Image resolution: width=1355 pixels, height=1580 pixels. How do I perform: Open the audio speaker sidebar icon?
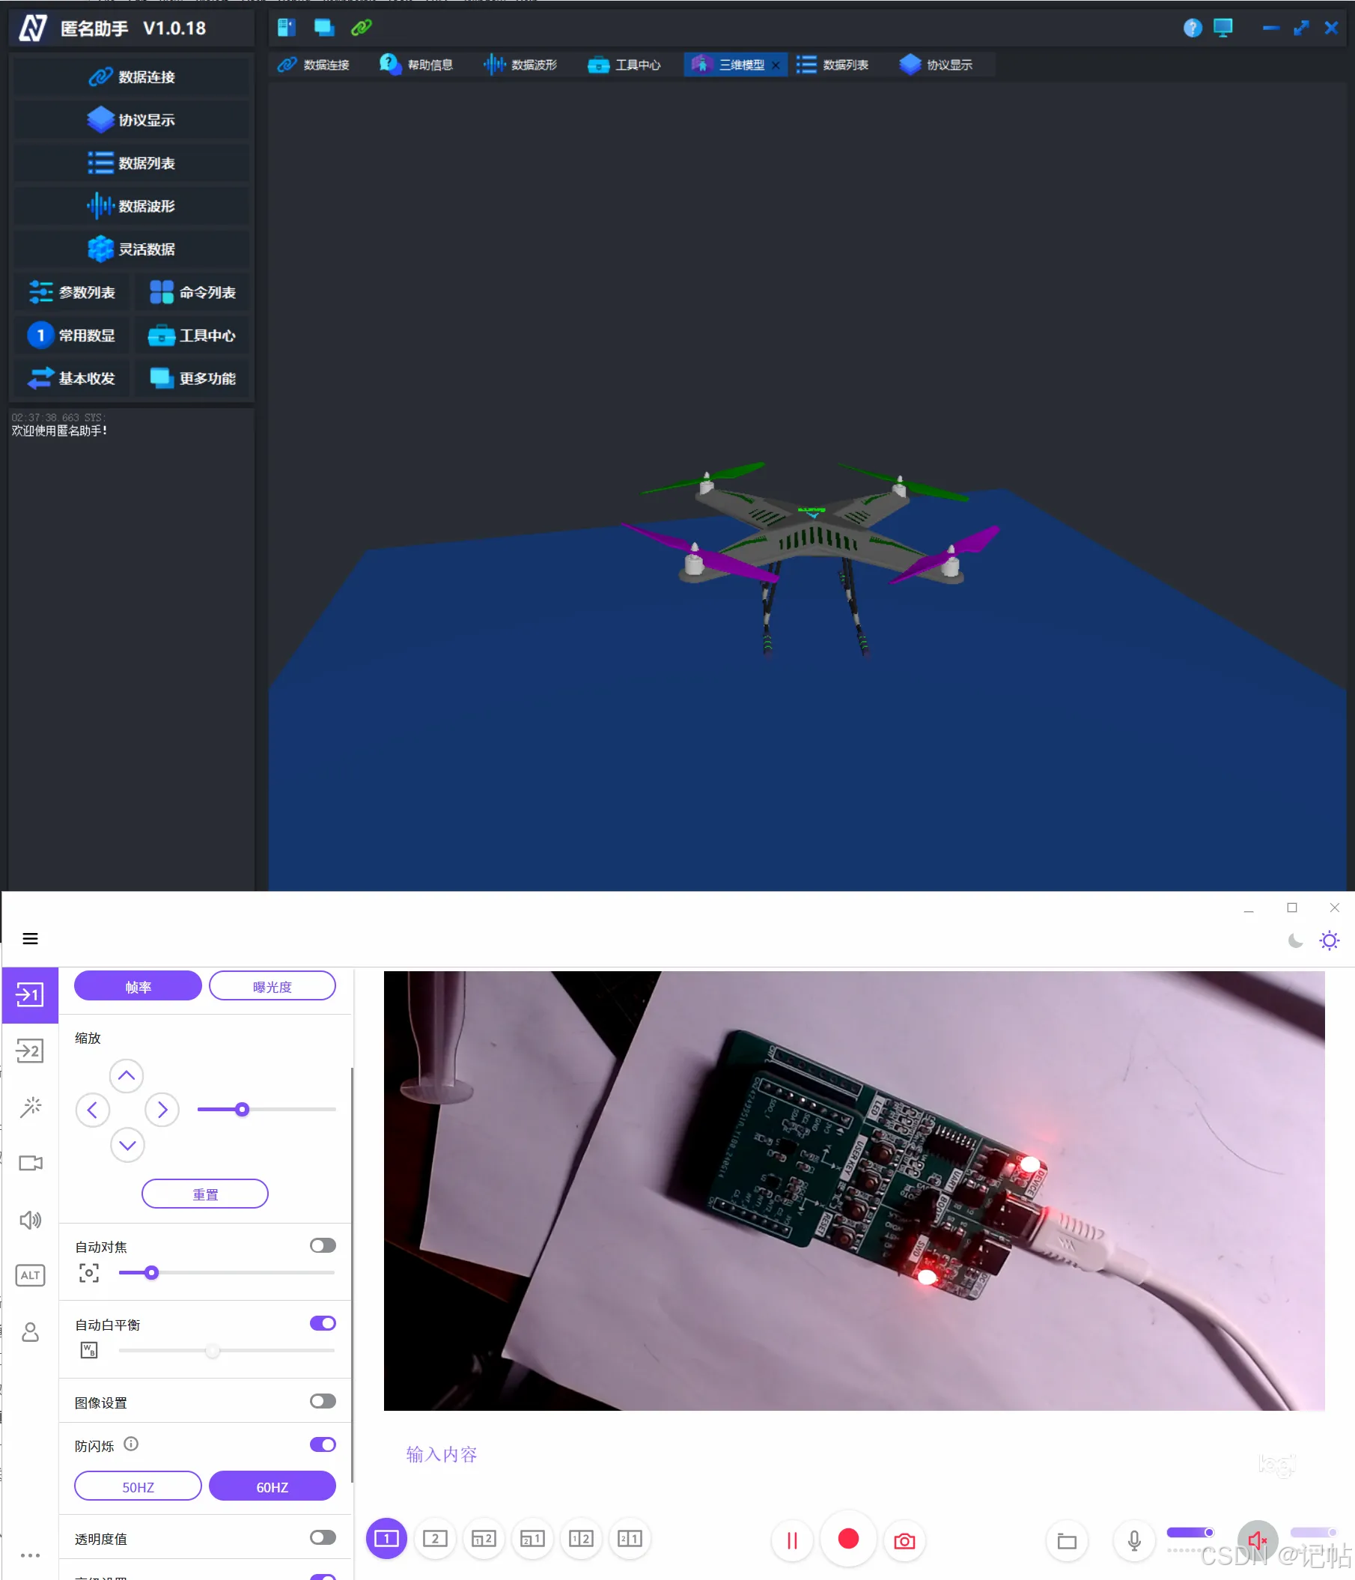click(30, 1220)
